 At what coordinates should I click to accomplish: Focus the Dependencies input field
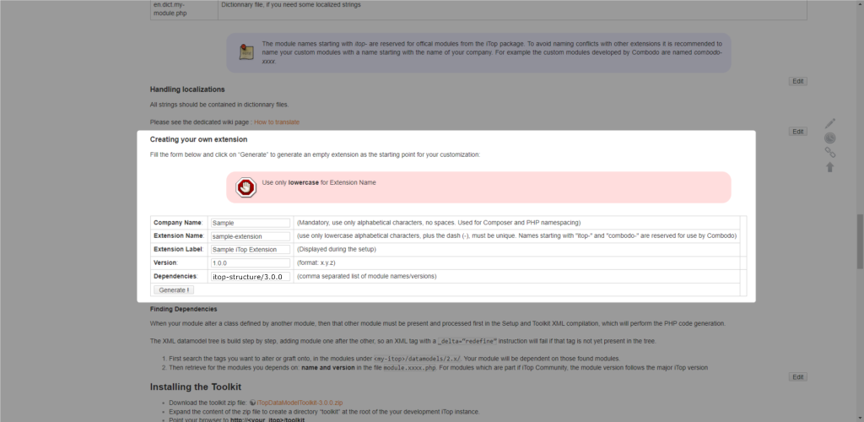[x=251, y=277]
